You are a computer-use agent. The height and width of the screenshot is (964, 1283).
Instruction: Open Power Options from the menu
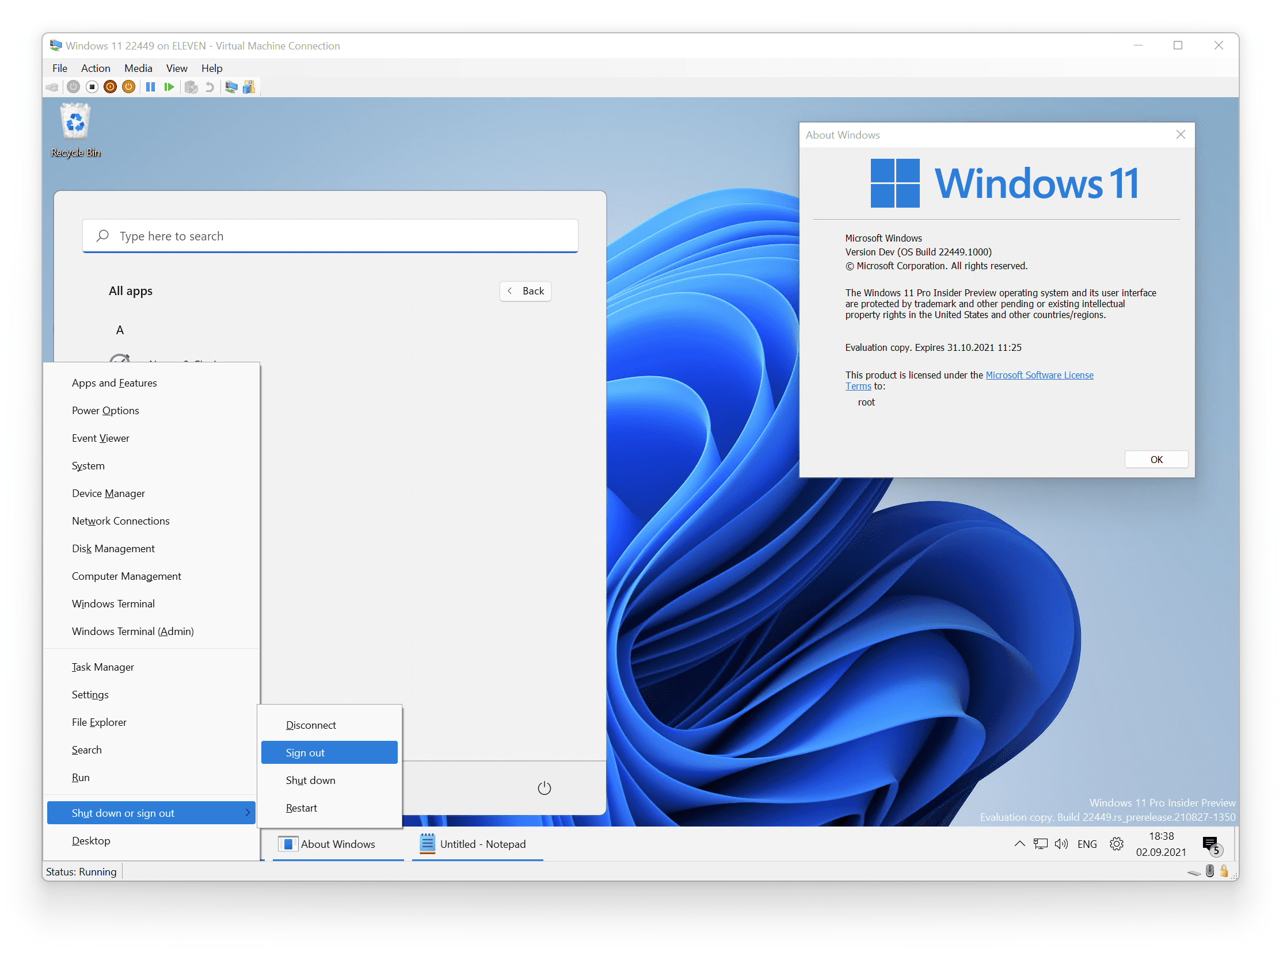151,411
